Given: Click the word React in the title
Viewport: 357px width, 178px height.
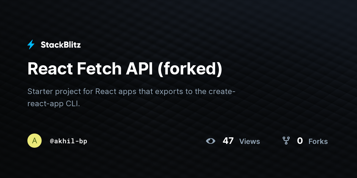Looking at the screenshot, I should (x=50, y=69).
